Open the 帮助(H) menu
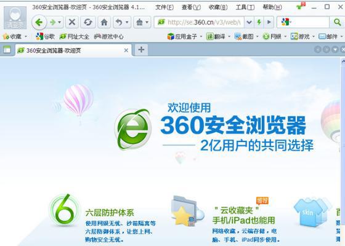This screenshot has height=246, width=345. click(x=272, y=7)
